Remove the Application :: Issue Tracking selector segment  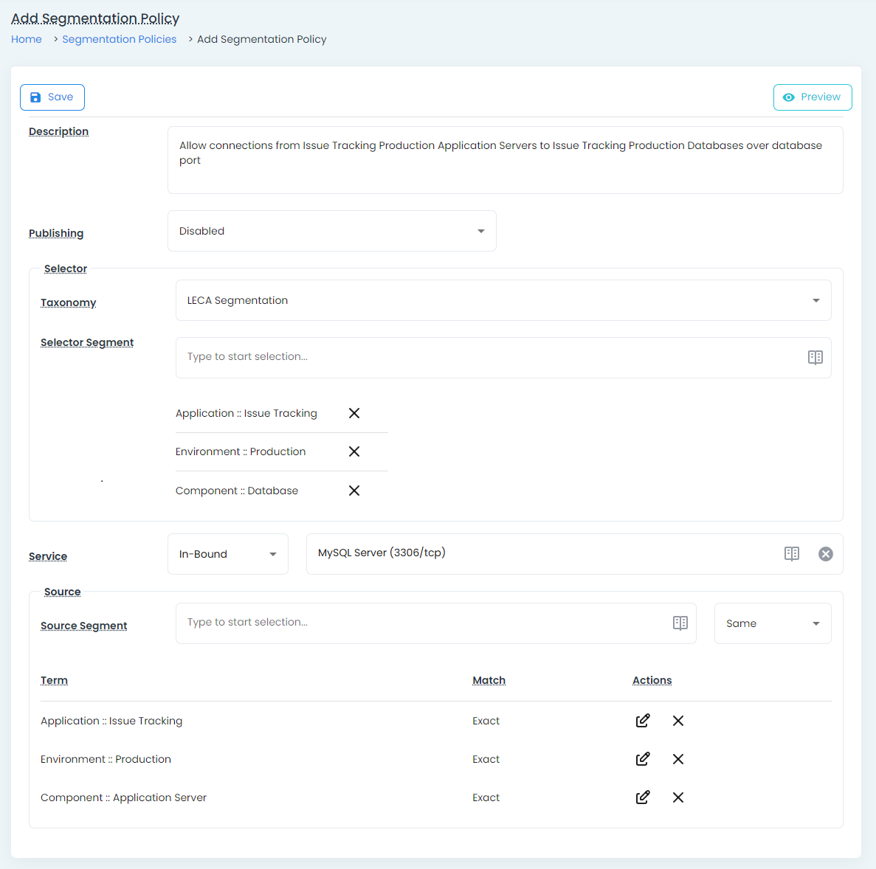(354, 413)
